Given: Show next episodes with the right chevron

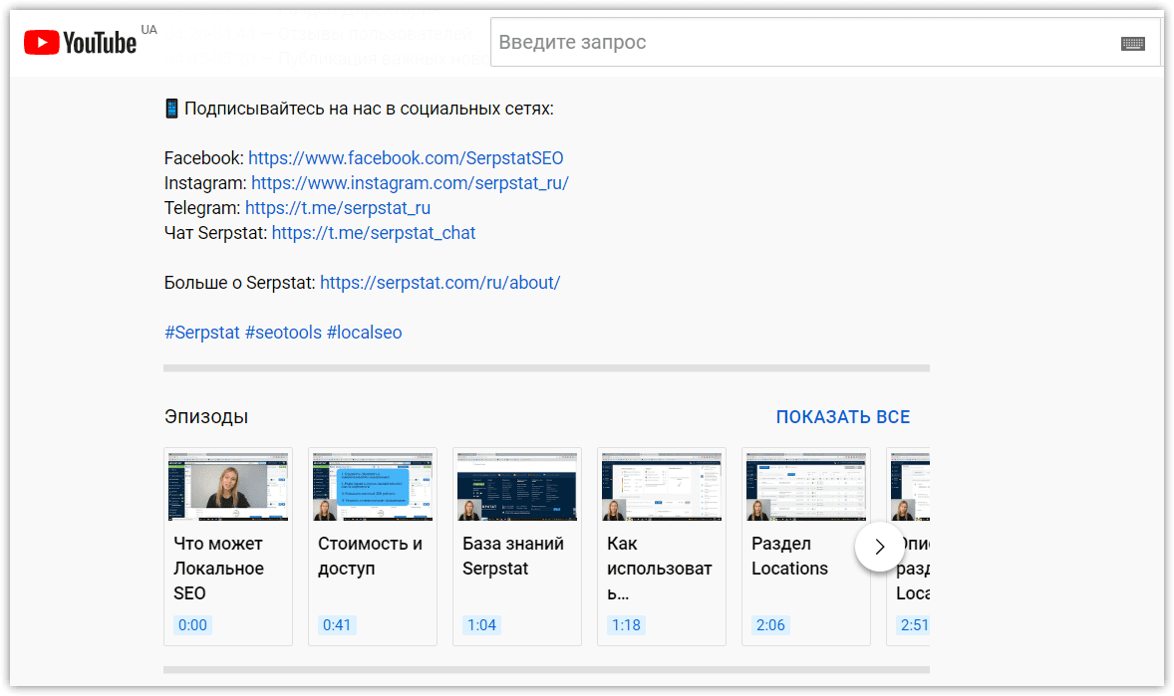Looking at the screenshot, I should point(880,547).
